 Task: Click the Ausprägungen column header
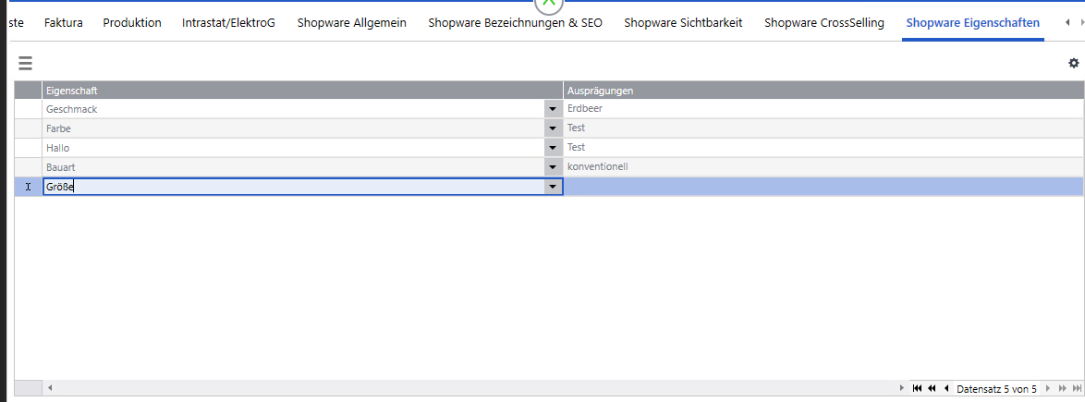823,91
